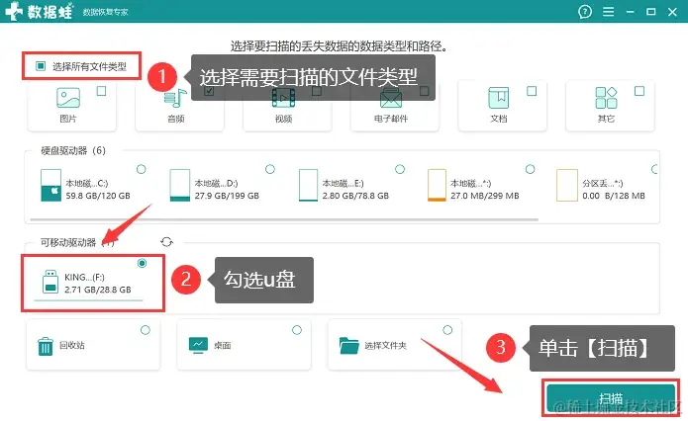The width and height of the screenshot is (688, 421).
Task: Select the 图片 picture type icon
Action: point(68,98)
